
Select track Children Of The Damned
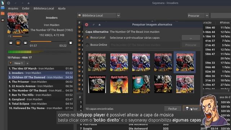pyautogui.click(x=40, y=77)
